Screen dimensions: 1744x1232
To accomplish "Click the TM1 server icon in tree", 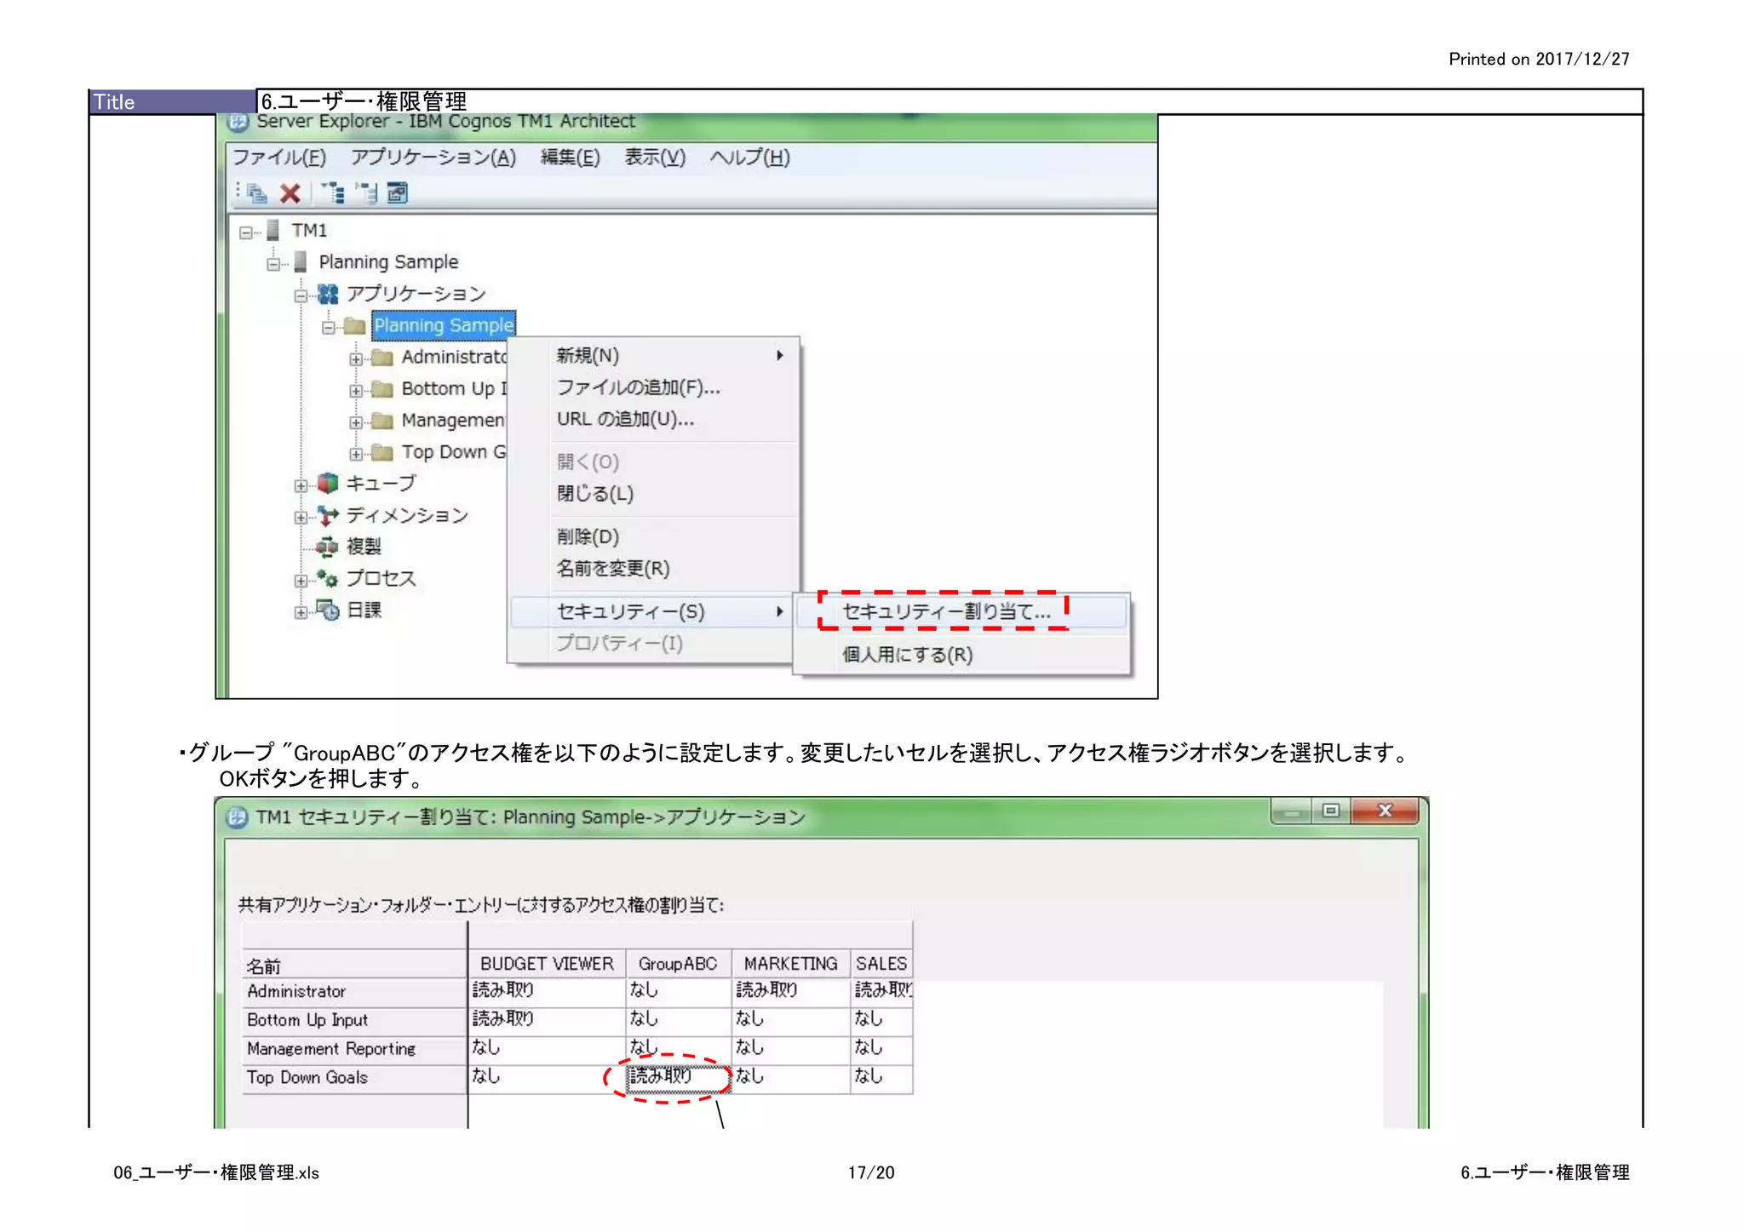I will click(x=273, y=230).
